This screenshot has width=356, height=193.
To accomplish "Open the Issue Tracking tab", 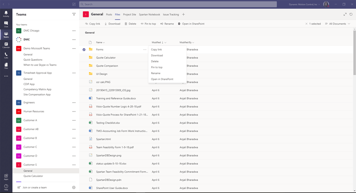I will (x=171, y=15).
